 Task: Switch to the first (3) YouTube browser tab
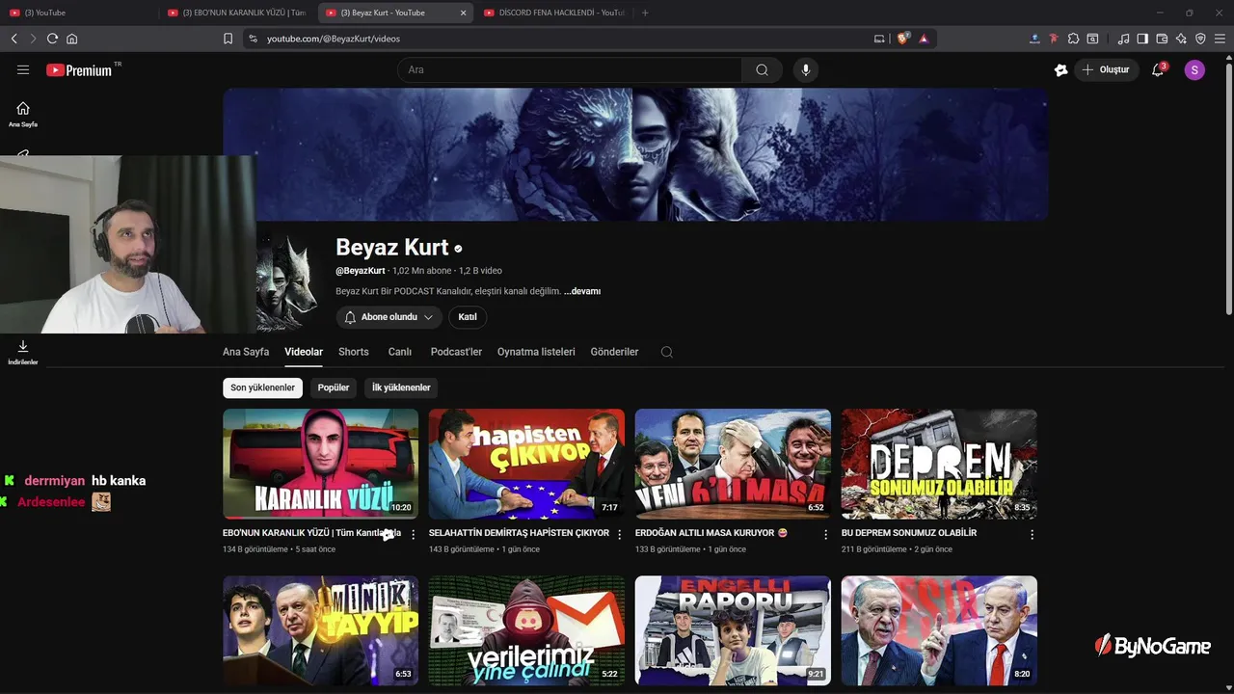tap(79, 13)
